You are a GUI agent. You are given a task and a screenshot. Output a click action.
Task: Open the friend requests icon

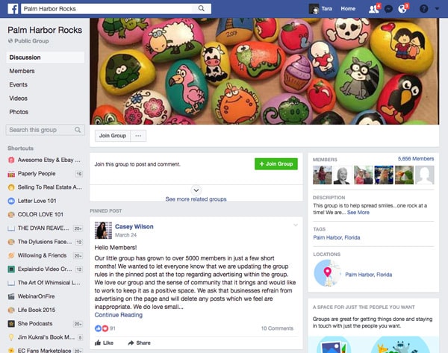pyautogui.click(x=374, y=9)
